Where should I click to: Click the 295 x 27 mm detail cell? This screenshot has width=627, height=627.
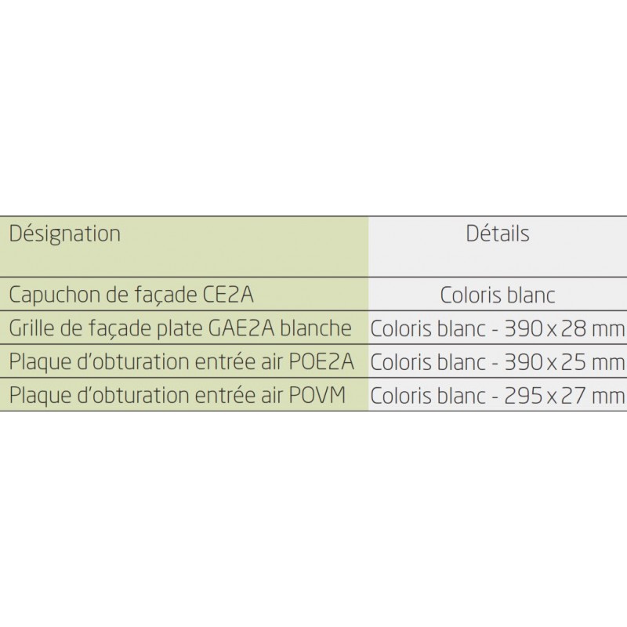(498, 396)
